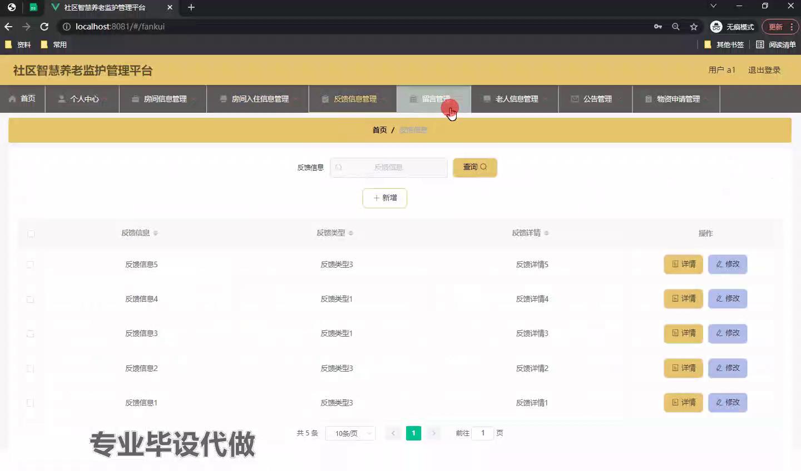Click the browser zoom magnifier icon
The height and width of the screenshot is (471, 801).
click(x=676, y=27)
